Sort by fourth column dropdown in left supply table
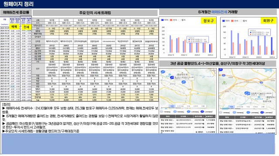 click(x=214, y=117)
